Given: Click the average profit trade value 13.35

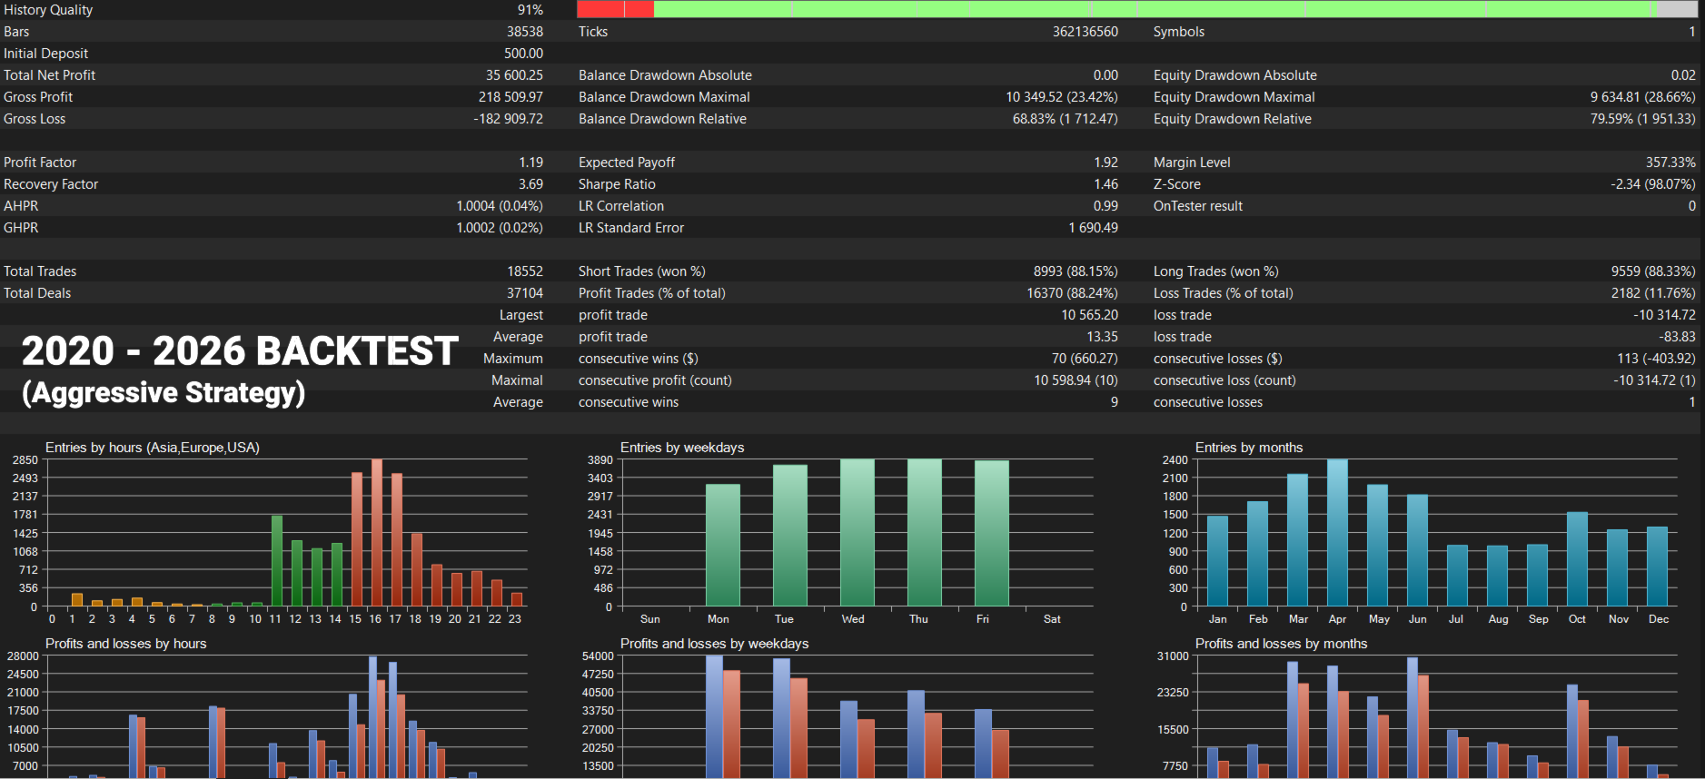Looking at the screenshot, I should tap(1103, 337).
